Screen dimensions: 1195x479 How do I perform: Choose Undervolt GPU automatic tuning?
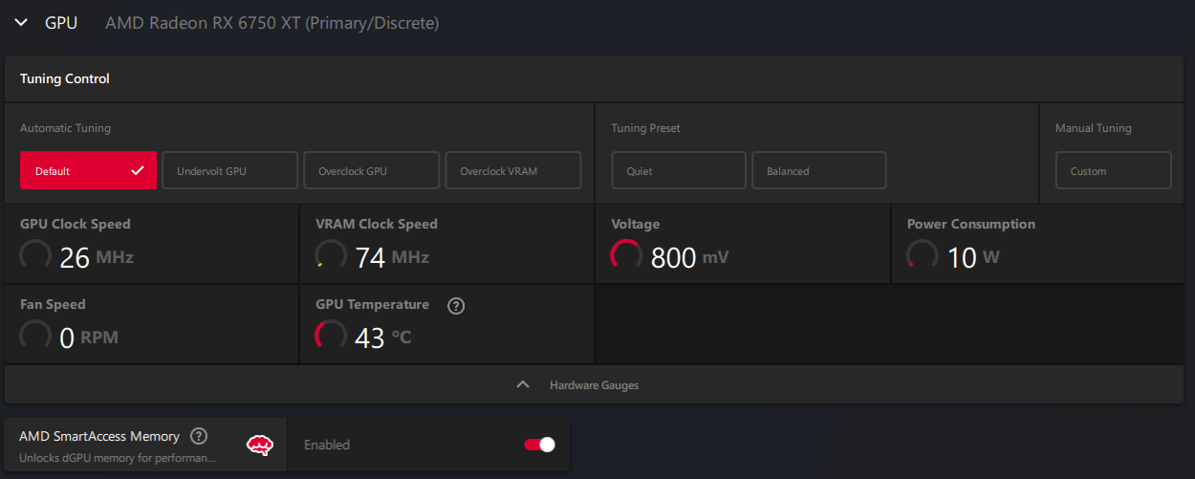230,170
